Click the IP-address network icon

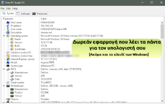(8, 26)
